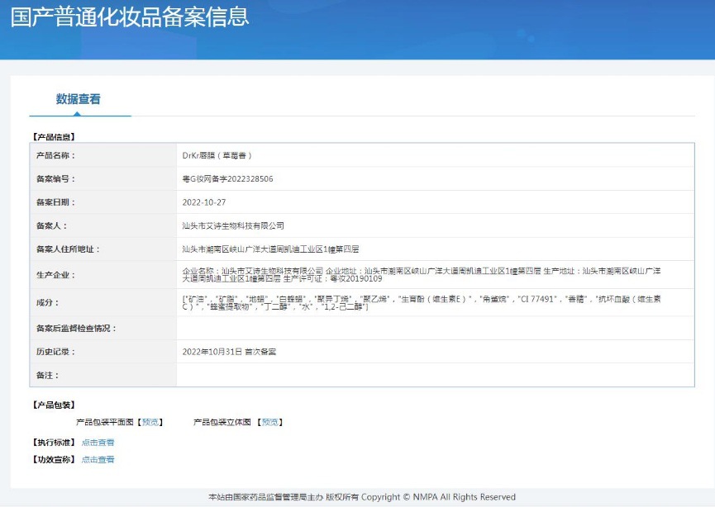Screen dimensions: 715x507
Task: Click the NMPA copyright footer text
Action: (x=362, y=497)
